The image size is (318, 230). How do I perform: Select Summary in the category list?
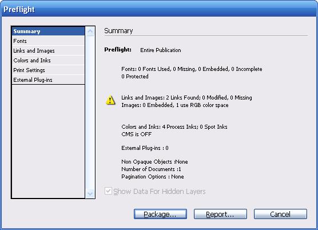48,31
